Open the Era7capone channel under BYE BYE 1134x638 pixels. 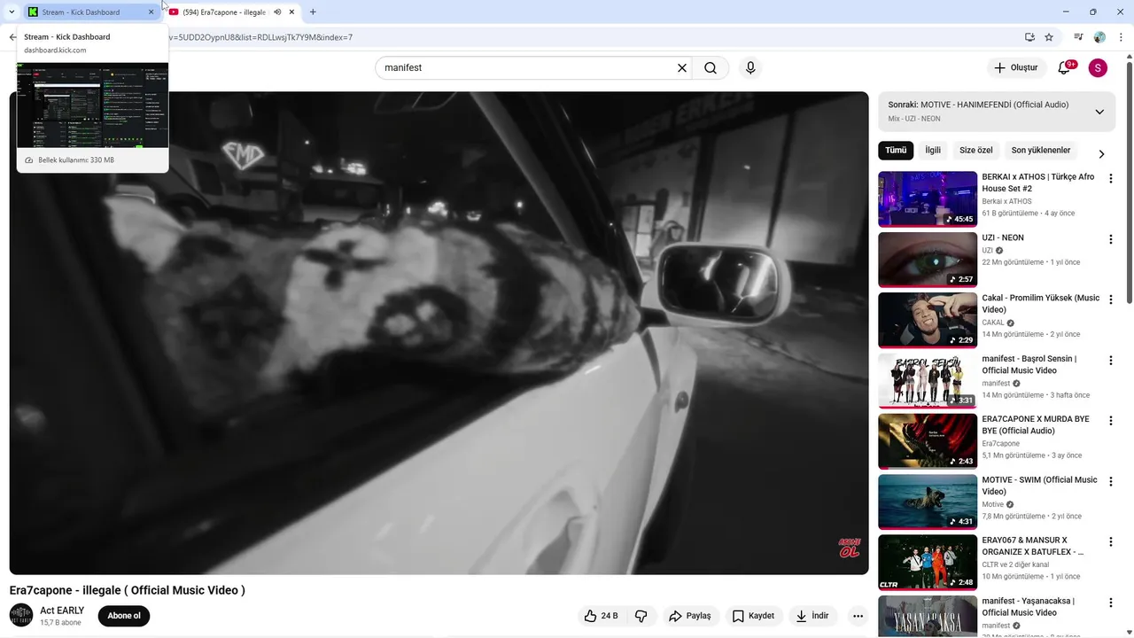[x=1000, y=443]
